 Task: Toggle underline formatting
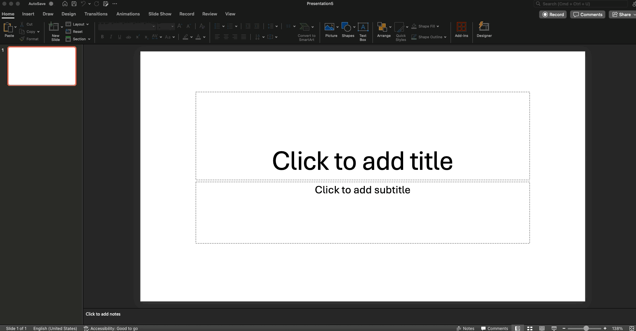point(119,37)
